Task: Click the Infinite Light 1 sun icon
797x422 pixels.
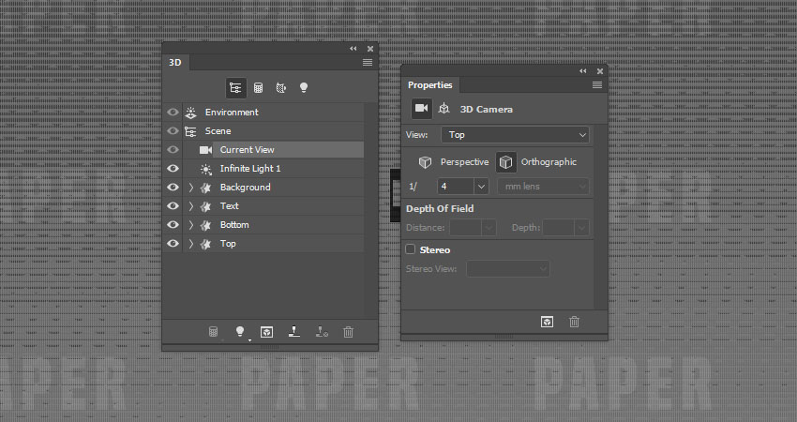Action: click(206, 169)
